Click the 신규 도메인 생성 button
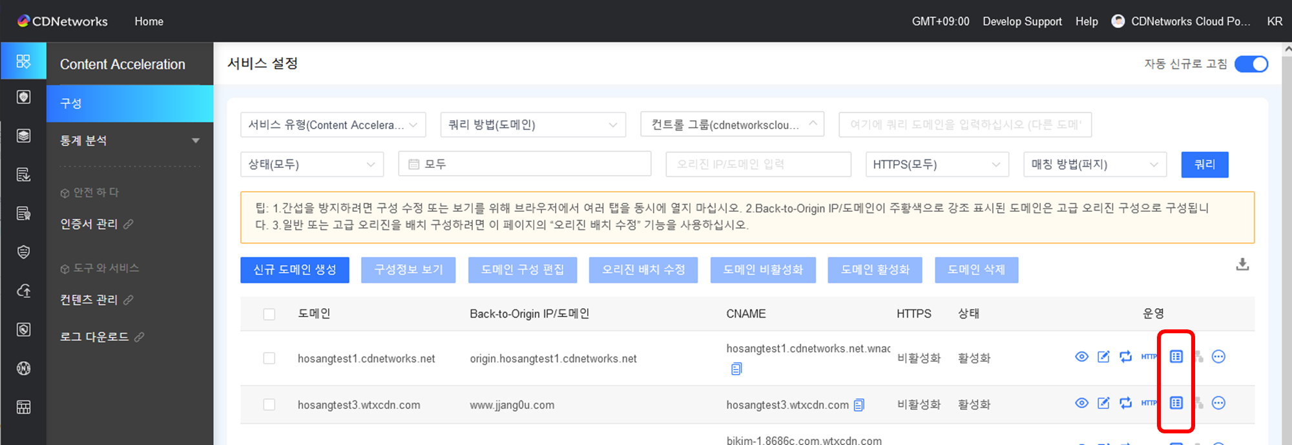 295,270
